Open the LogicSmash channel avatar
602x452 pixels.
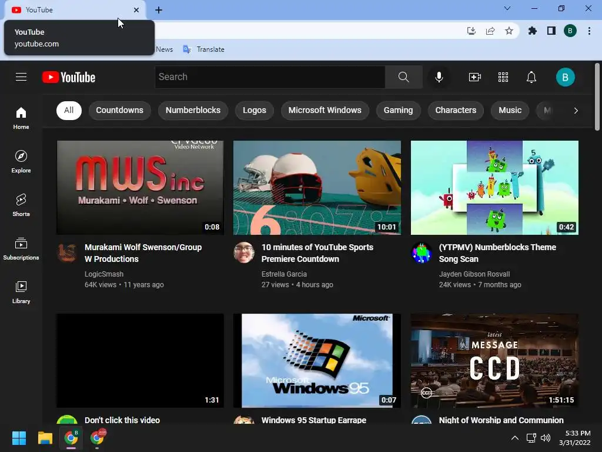point(67,252)
